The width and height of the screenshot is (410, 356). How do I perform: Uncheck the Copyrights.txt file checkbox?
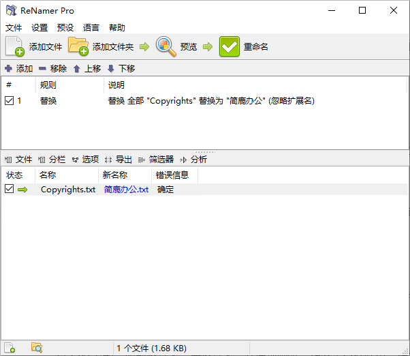click(9, 189)
